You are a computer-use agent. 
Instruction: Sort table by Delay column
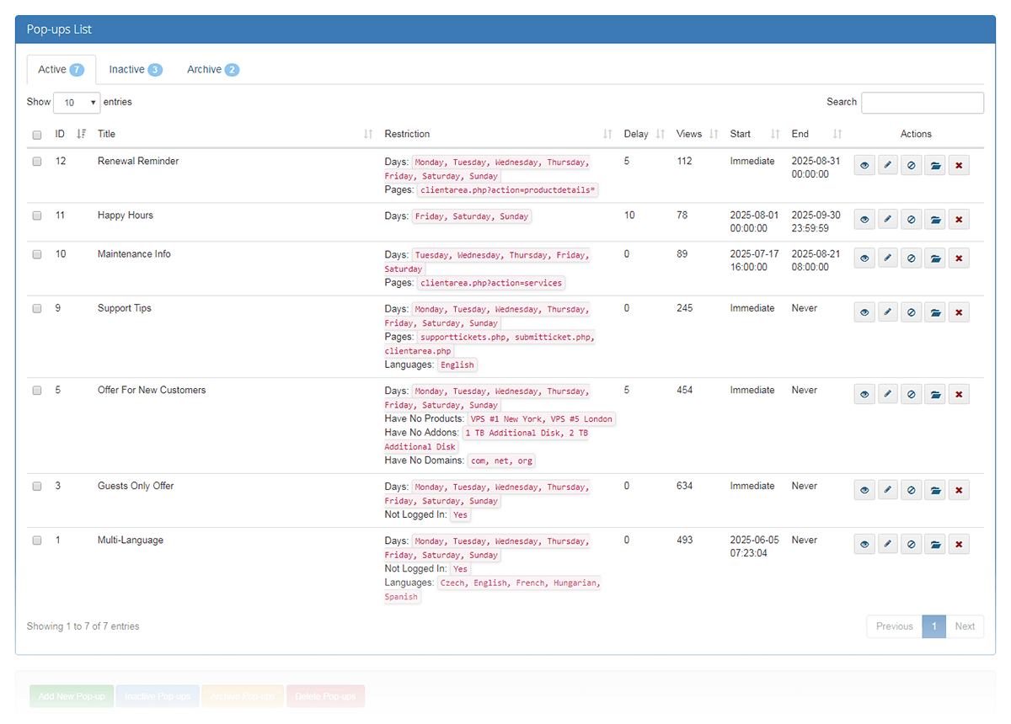pos(645,134)
